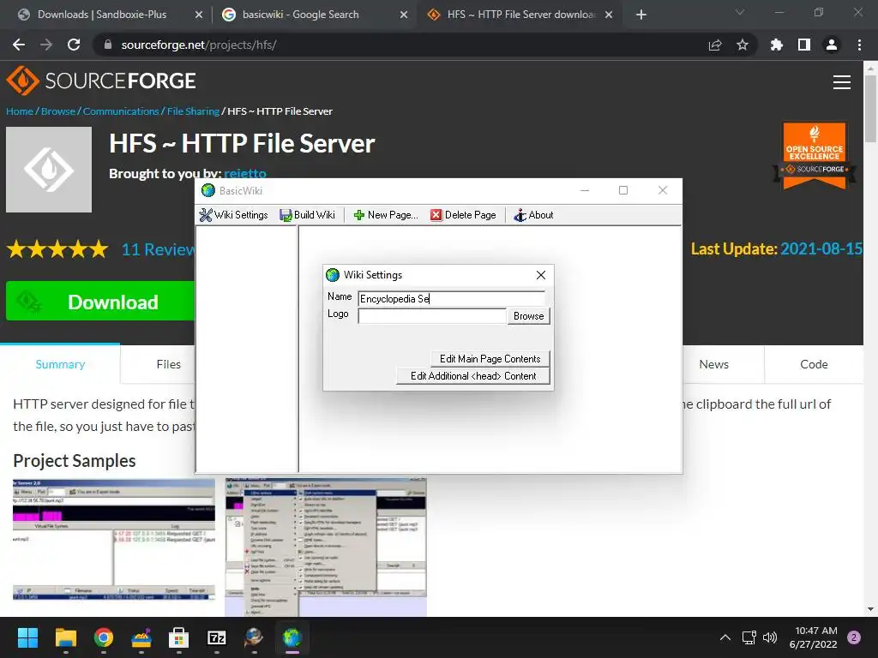This screenshot has height=658, width=878.
Task: Click the BasicWiki globe taskbar icon
Action: point(292,637)
